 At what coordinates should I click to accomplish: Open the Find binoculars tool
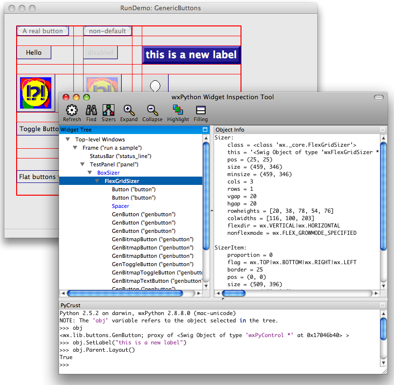[91, 111]
